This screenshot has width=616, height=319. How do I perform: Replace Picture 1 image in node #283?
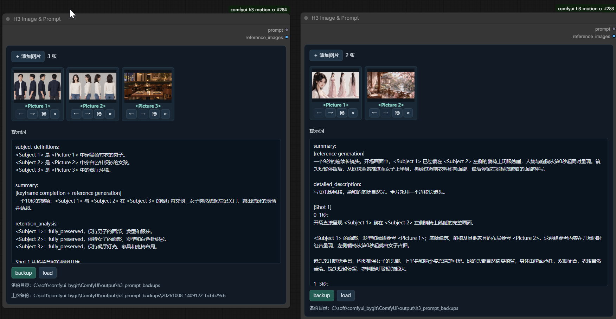pos(342,113)
